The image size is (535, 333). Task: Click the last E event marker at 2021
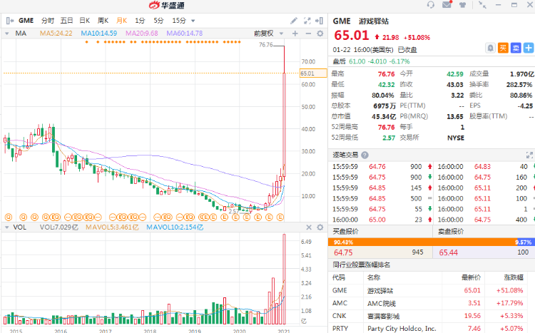pos(280,217)
